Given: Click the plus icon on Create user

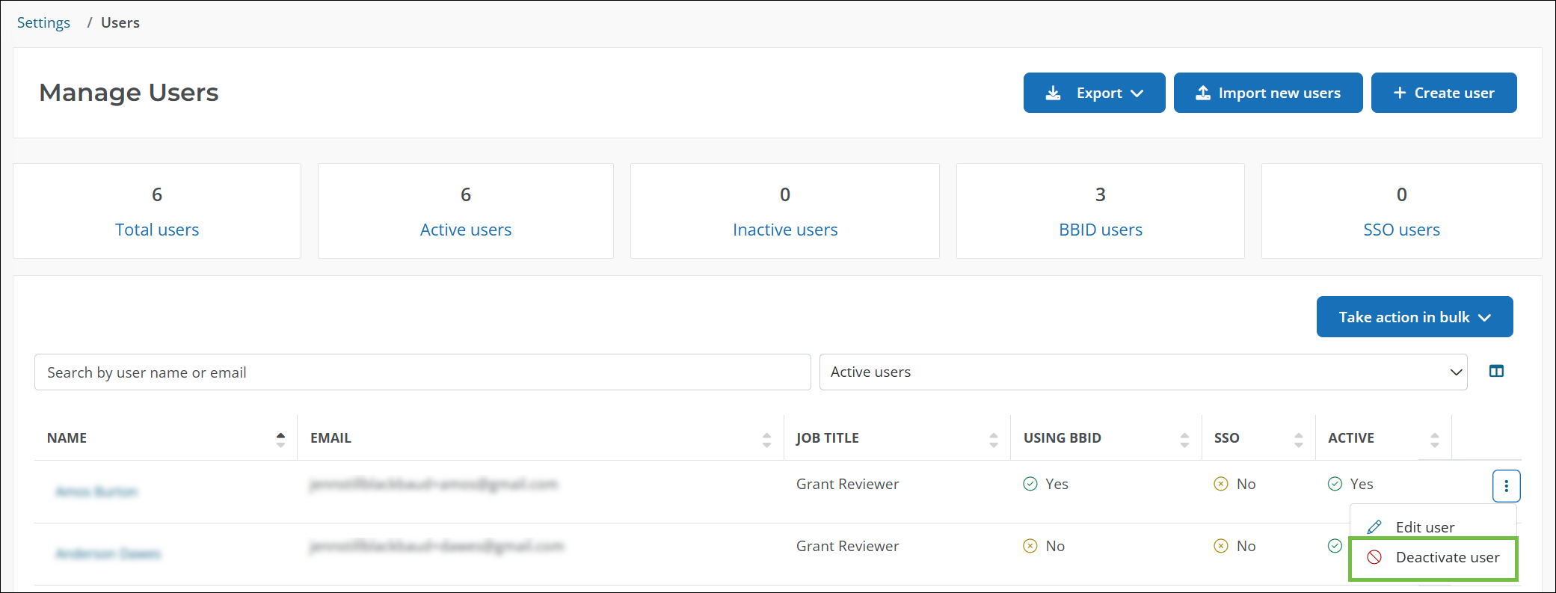Looking at the screenshot, I should [1400, 93].
